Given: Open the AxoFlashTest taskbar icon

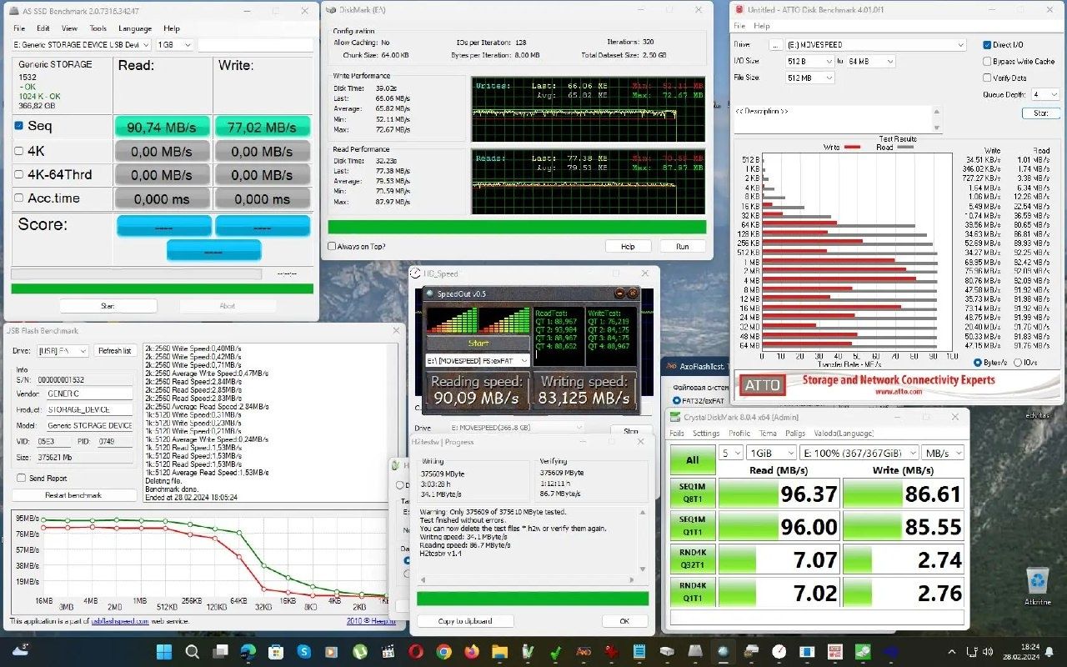Looking at the screenshot, I should click(584, 651).
